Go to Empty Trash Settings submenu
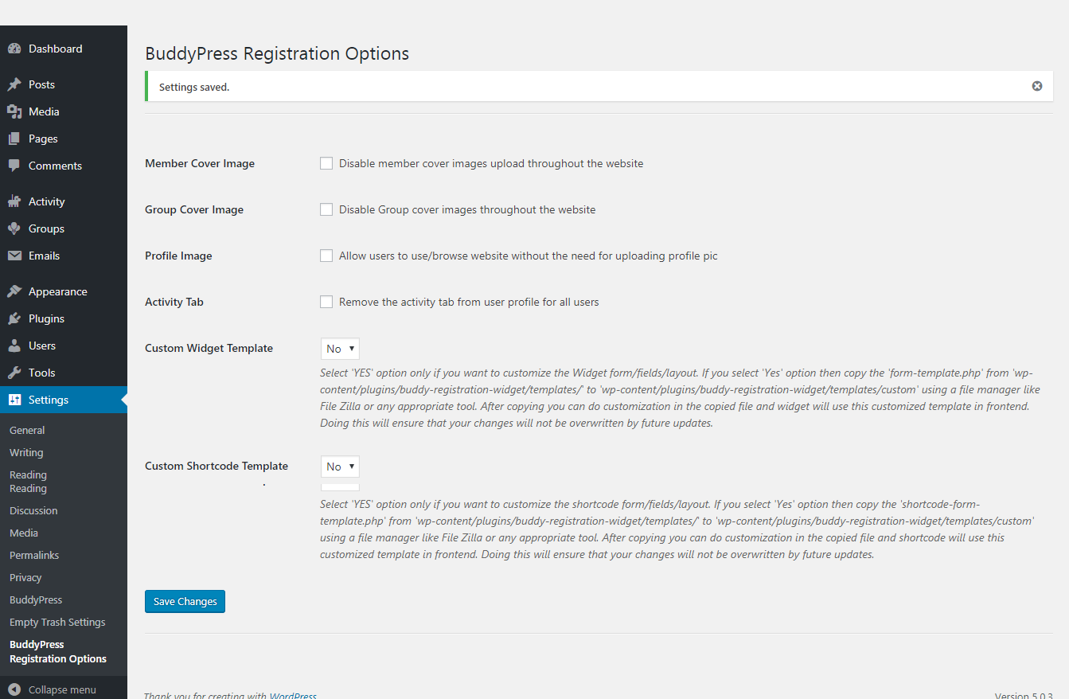Screen dimensions: 1069x699 point(57,622)
